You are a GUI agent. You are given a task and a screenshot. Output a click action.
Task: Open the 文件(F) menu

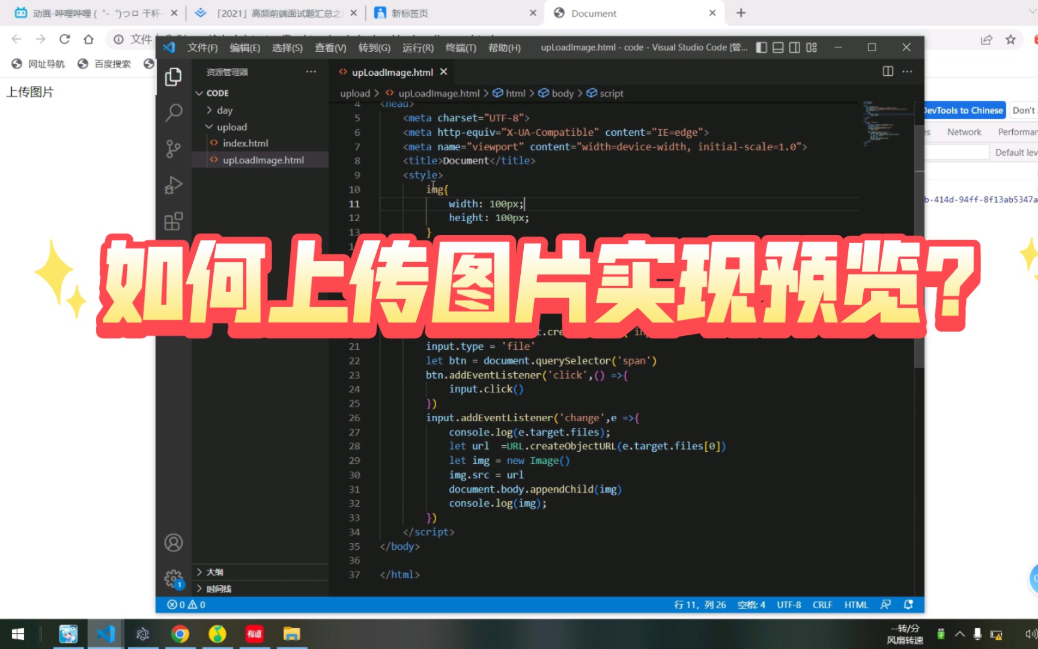(x=202, y=47)
